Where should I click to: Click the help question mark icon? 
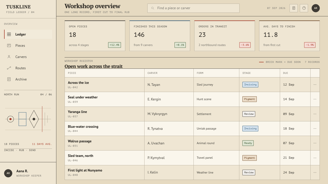(x=304, y=8)
